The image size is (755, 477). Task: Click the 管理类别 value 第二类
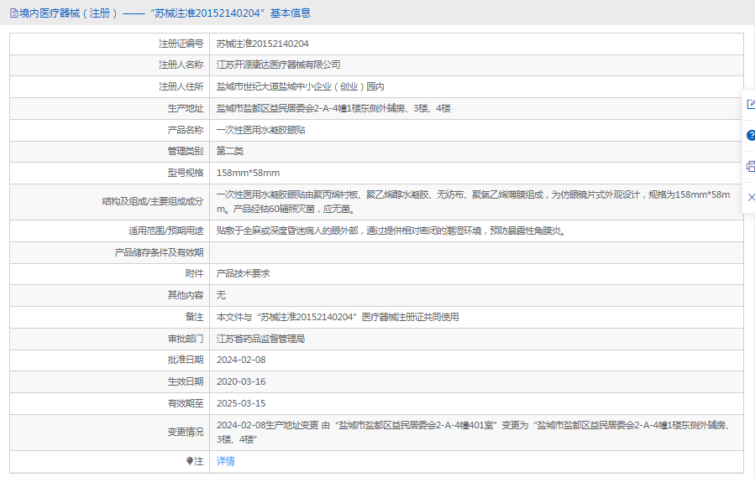[229, 151]
